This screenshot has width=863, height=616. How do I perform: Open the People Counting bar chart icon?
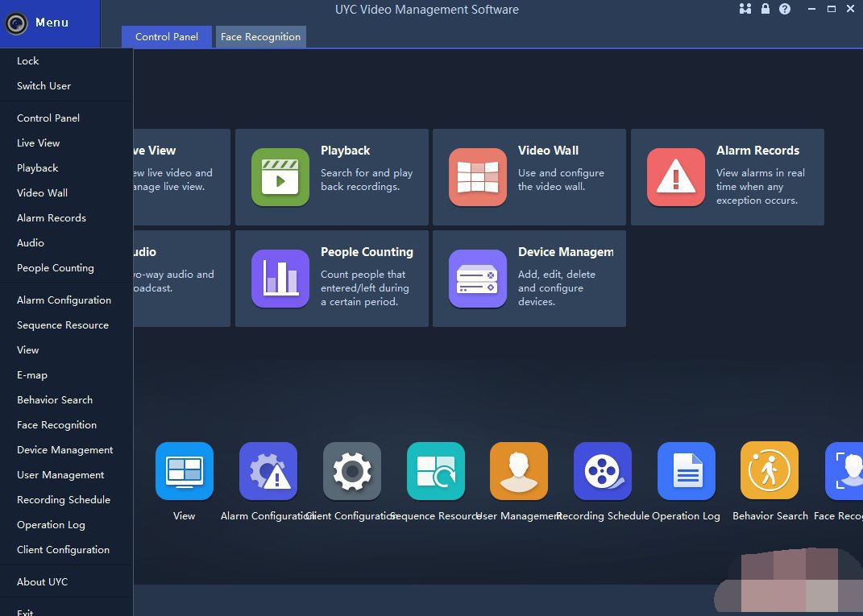280,279
